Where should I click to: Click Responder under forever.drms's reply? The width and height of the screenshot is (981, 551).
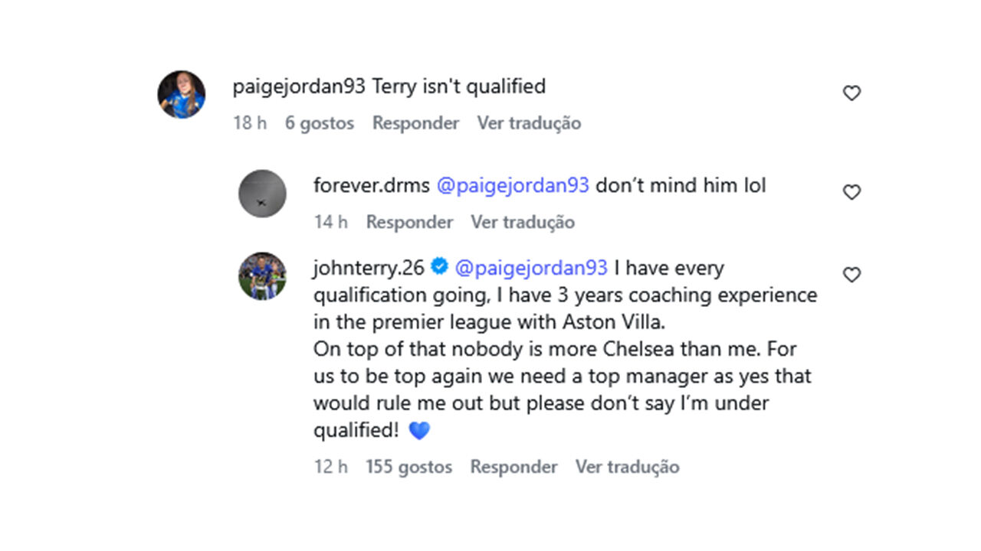(x=409, y=222)
